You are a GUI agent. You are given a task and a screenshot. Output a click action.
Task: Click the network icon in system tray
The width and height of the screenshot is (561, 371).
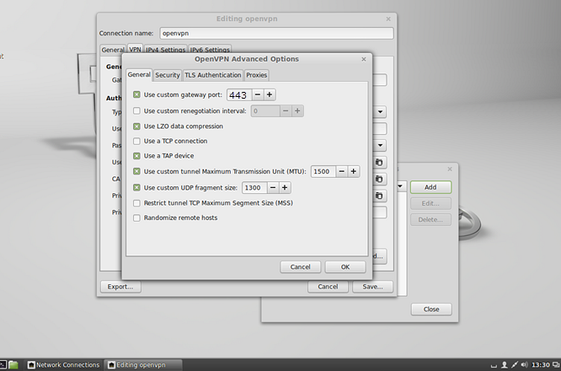tap(515, 365)
